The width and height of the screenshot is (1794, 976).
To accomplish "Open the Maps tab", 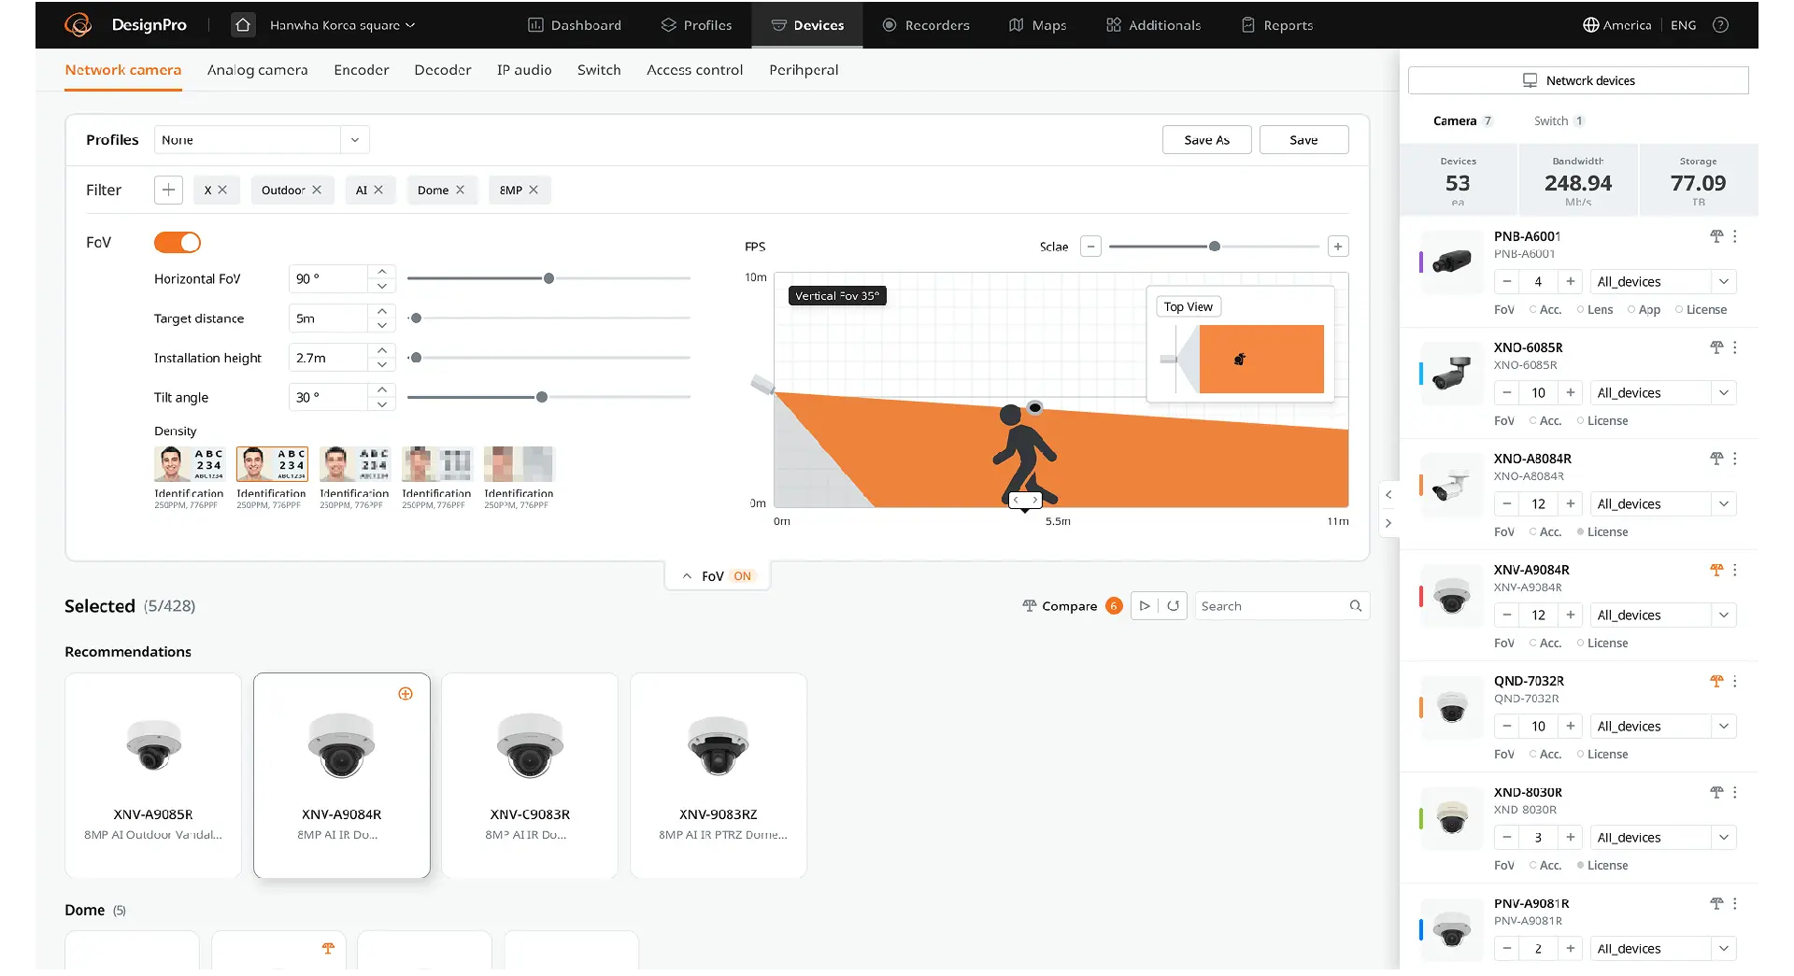I will [x=1037, y=25].
